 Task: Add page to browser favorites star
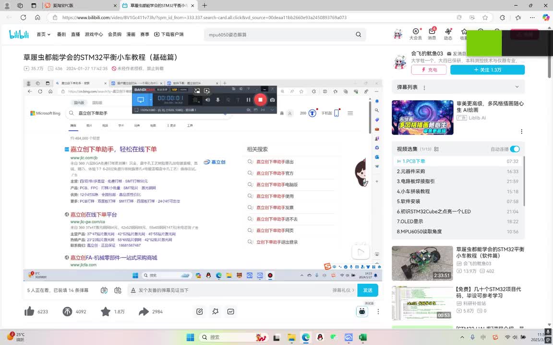click(485, 17)
